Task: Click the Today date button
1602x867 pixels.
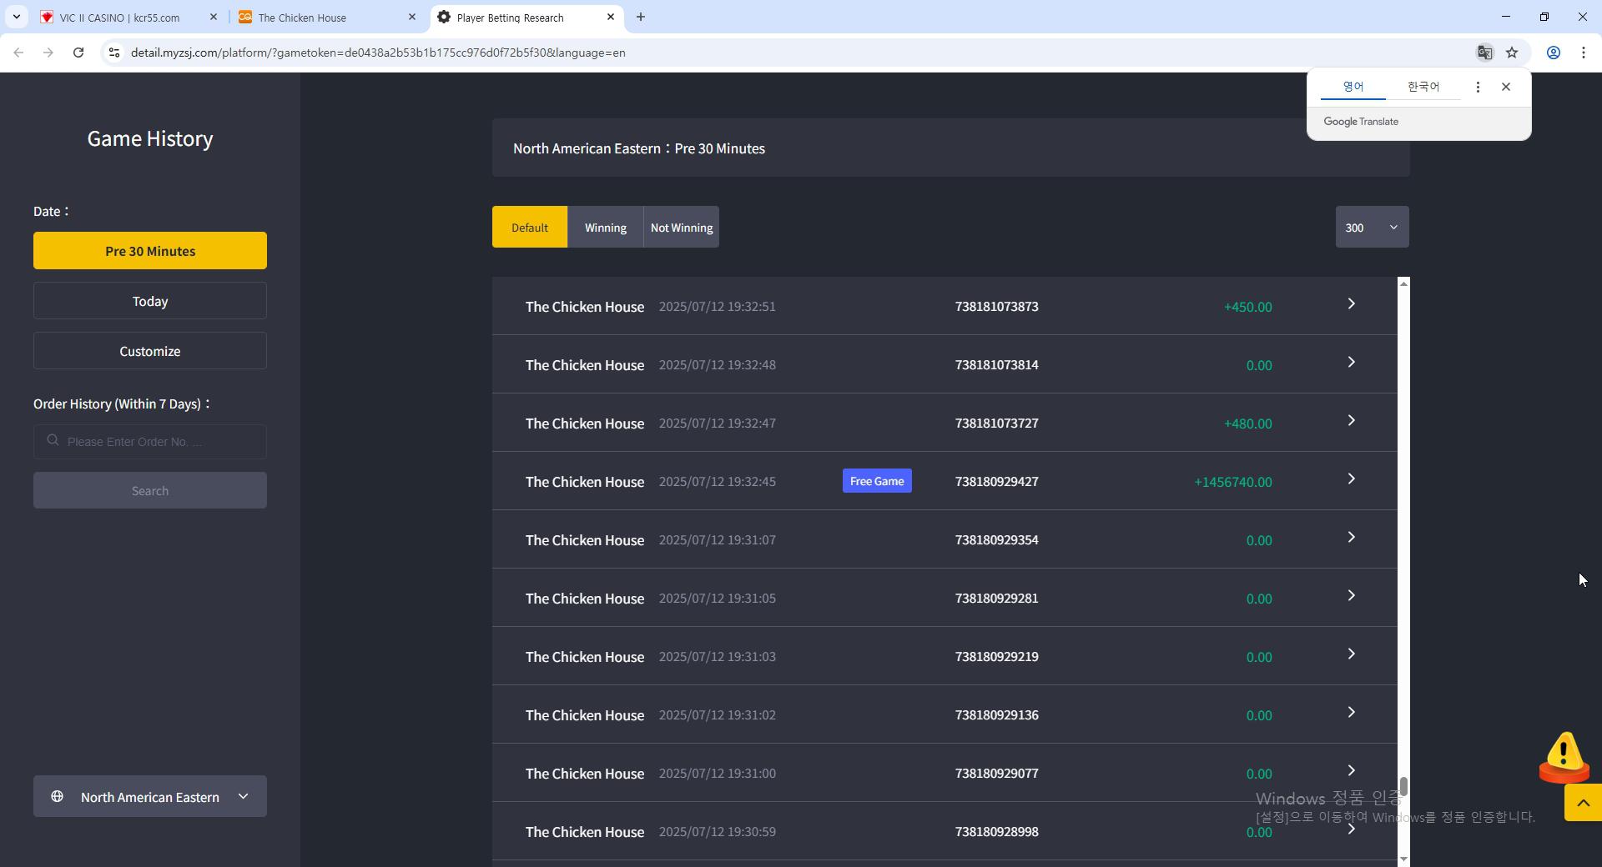Action: pos(150,301)
